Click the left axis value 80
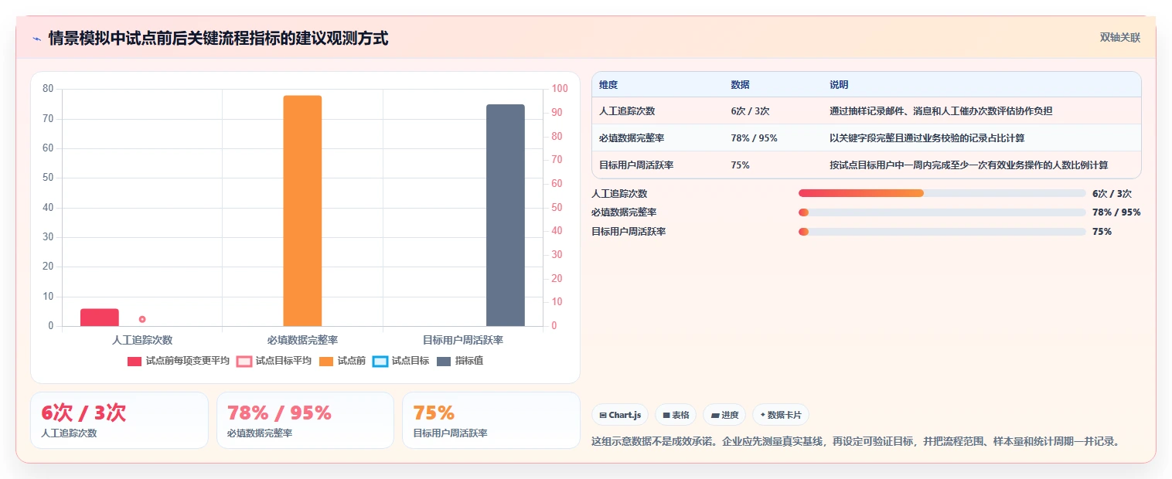Screen dimensions: 1172x479 coord(48,89)
